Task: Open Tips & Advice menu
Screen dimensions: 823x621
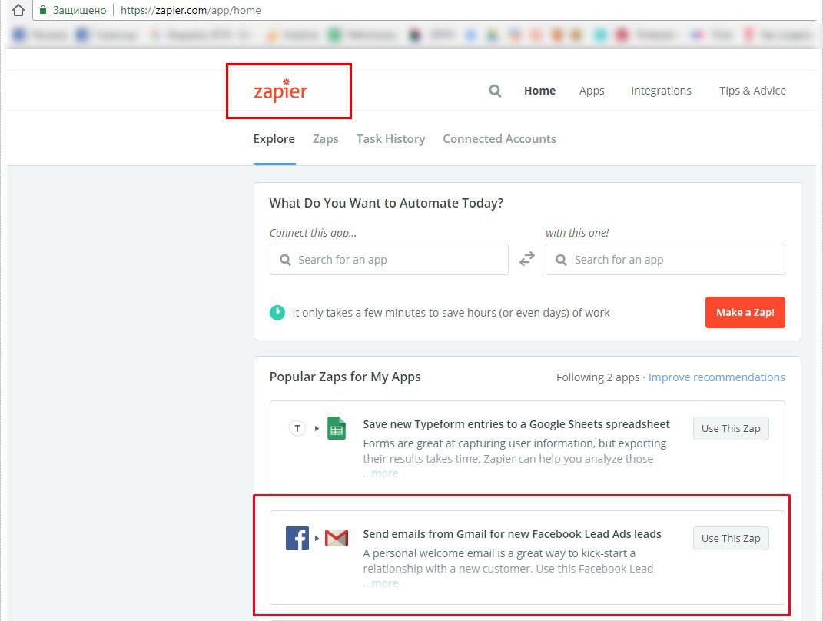Action: tap(752, 91)
